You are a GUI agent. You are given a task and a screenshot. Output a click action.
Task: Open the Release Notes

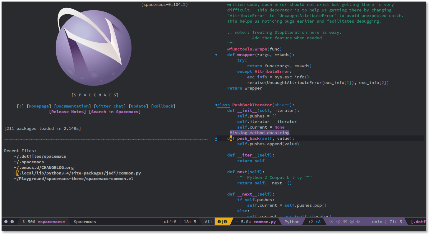(x=67, y=112)
